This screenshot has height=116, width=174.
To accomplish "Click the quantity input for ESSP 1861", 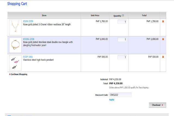I will click(x=122, y=57).
